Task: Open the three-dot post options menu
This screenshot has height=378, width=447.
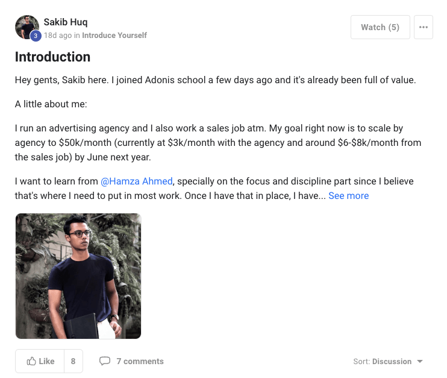Action: (423, 27)
